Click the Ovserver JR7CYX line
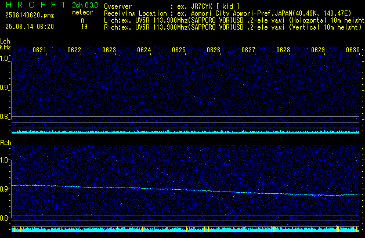365x238 pixels. pyautogui.click(x=172, y=6)
